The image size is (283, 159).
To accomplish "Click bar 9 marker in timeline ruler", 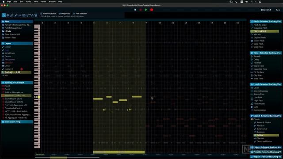I will click(146, 23).
